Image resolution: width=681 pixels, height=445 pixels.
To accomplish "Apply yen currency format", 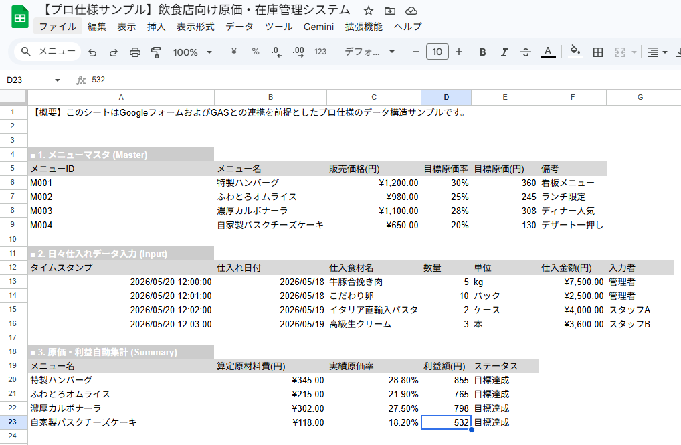I will click(233, 52).
